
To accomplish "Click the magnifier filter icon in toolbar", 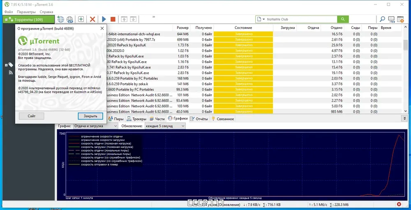I will click(382, 19).
